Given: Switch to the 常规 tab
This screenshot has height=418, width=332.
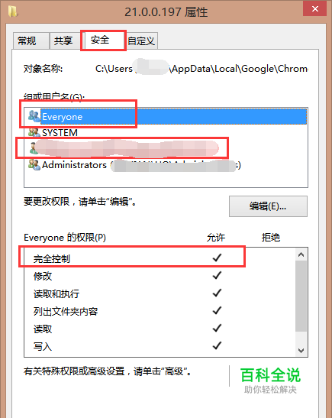Looking at the screenshot, I should [x=31, y=41].
